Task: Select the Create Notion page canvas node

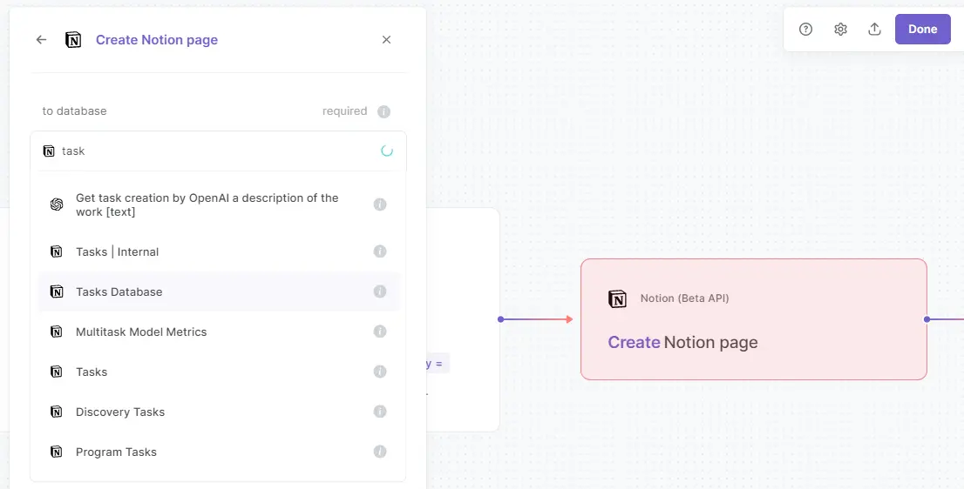Action: click(x=754, y=319)
